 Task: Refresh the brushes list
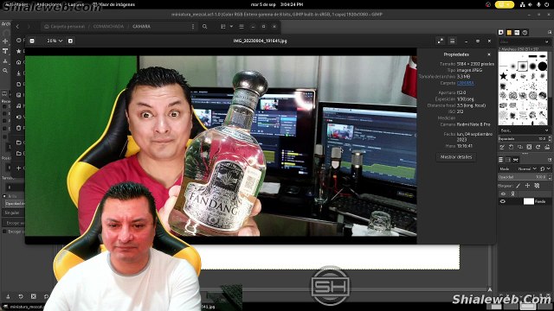pyautogui.click(x=538, y=147)
